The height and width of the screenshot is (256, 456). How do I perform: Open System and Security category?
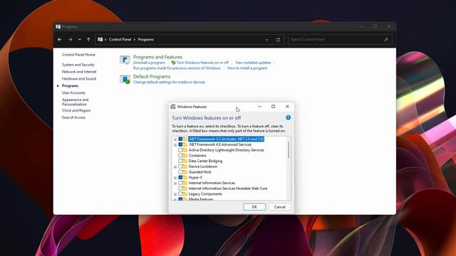[78, 65]
